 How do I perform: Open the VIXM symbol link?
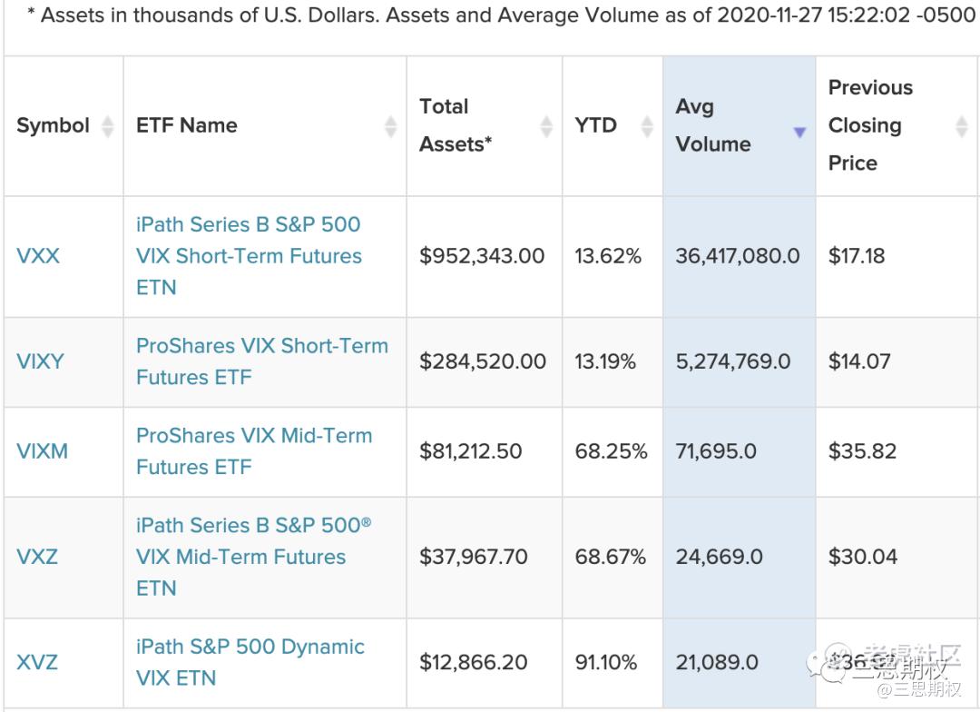pyautogui.click(x=42, y=451)
